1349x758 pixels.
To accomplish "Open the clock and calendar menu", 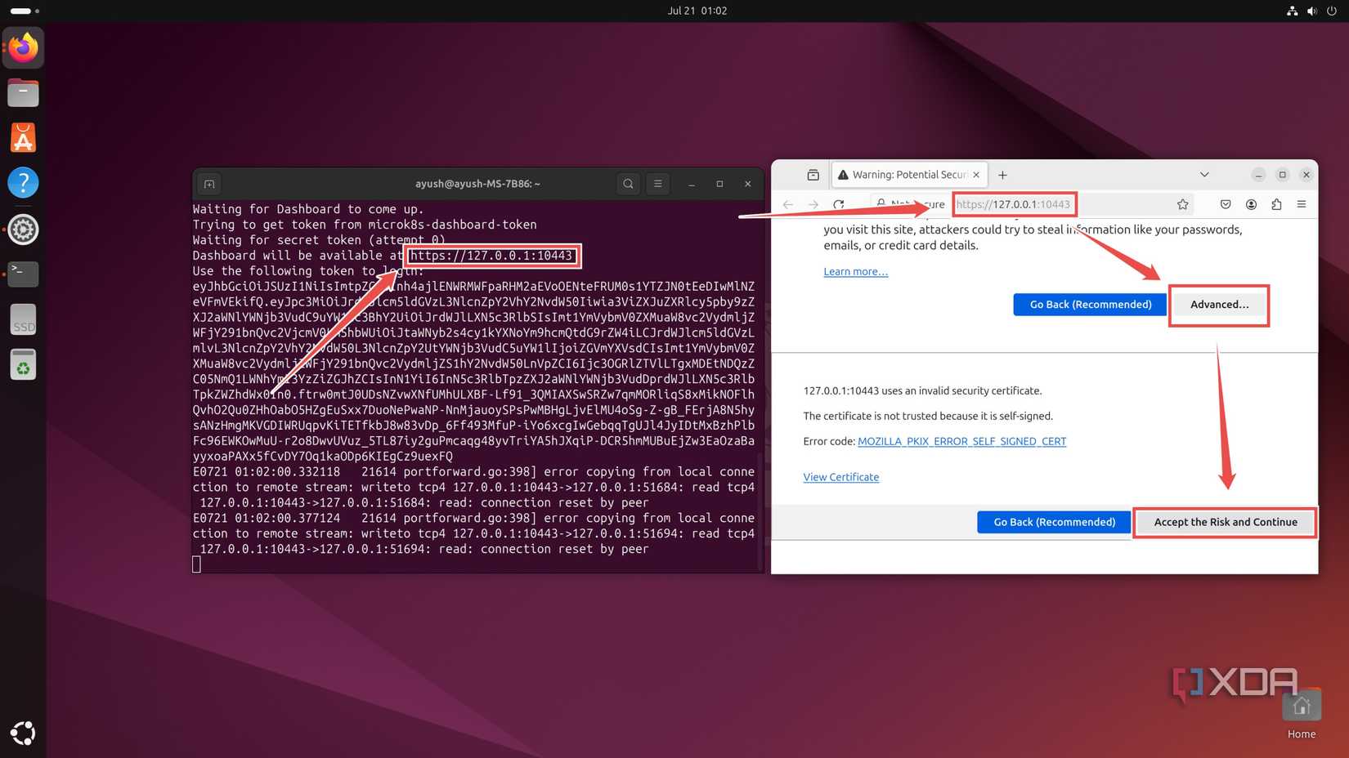I will pos(697,11).
